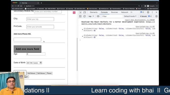Show the console sidebar panel

(80, 16)
